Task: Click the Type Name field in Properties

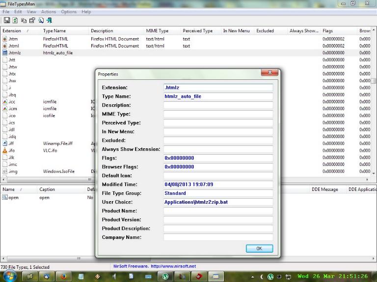Action: (218, 96)
